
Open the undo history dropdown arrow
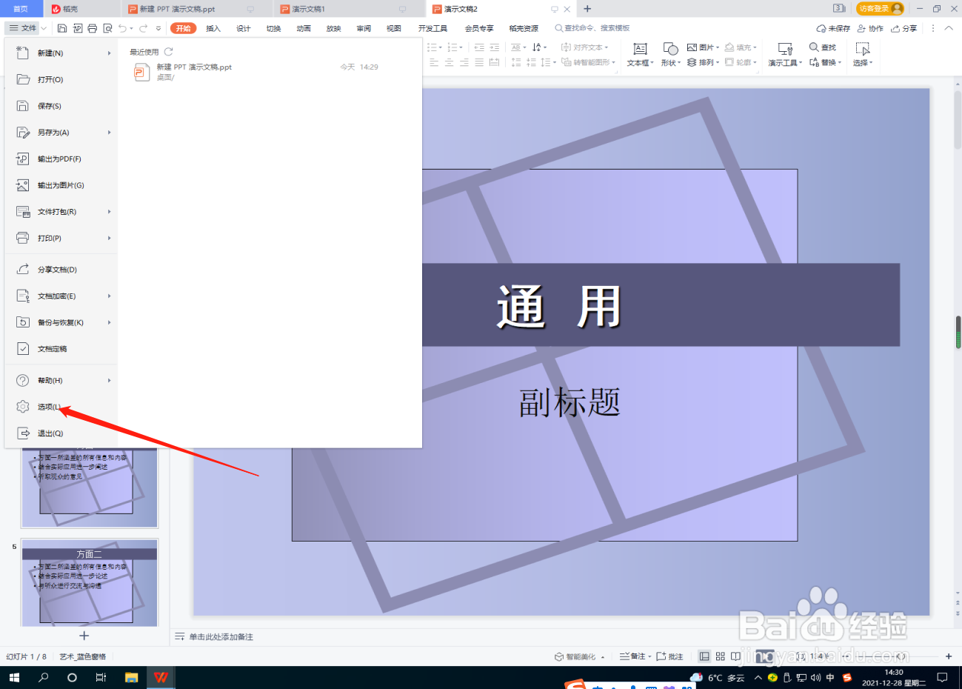pyautogui.click(x=132, y=29)
